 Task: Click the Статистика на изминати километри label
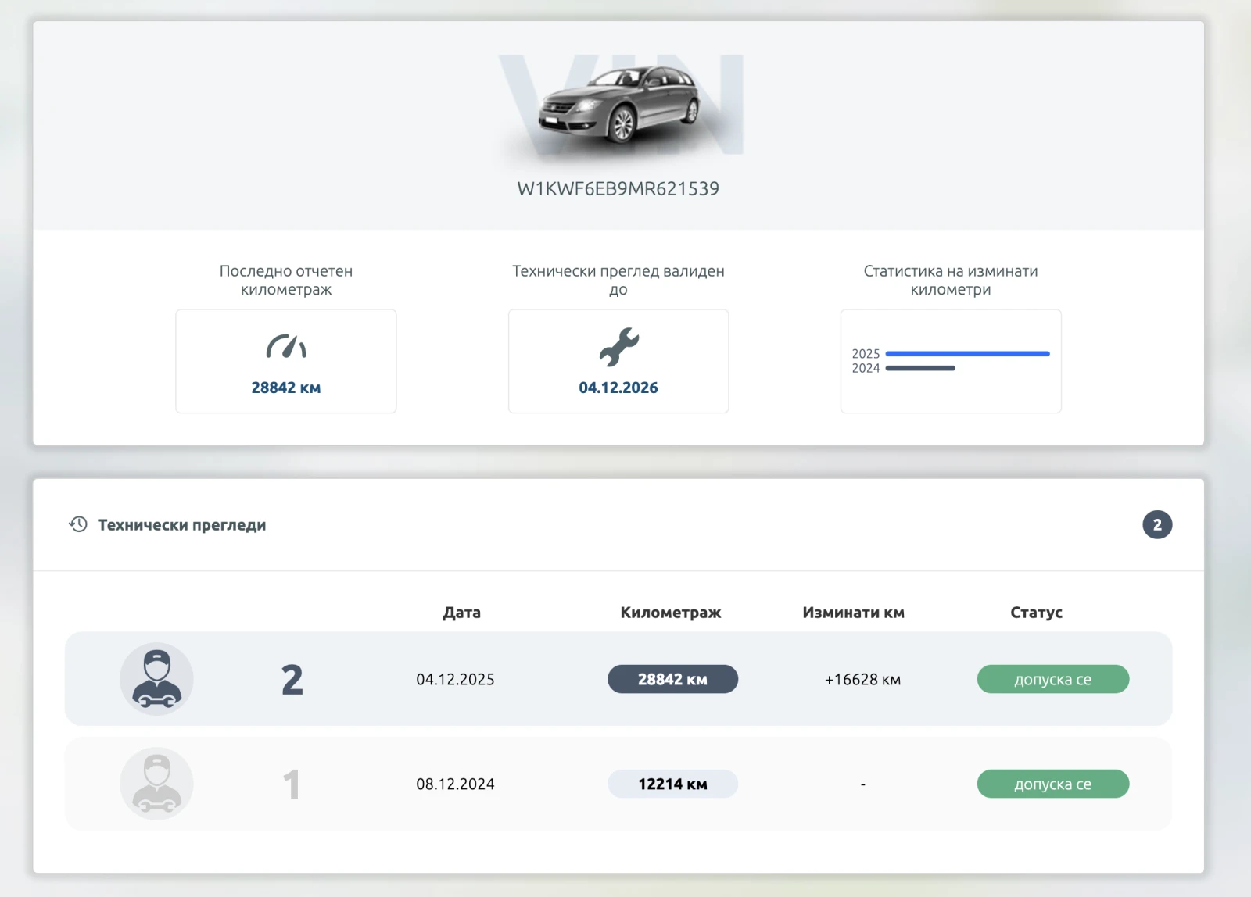[951, 280]
